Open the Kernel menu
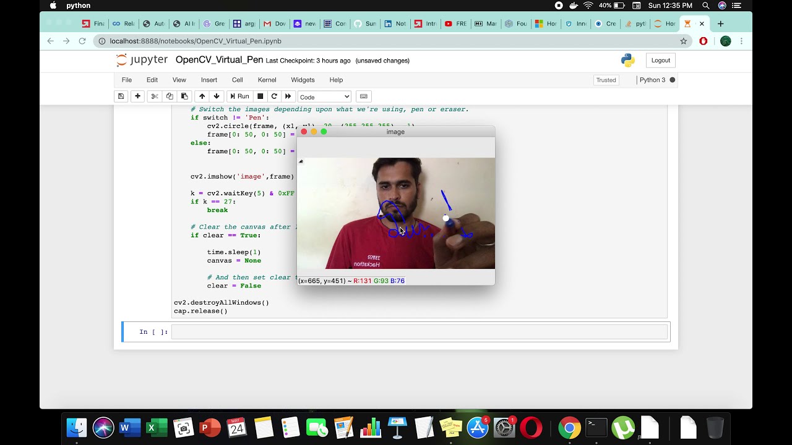This screenshot has height=445, width=792. click(267, 80)
